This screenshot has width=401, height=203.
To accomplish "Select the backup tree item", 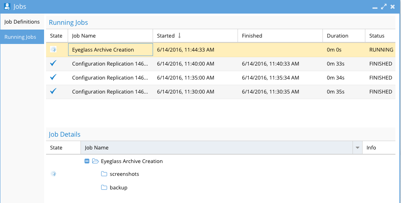I will pyautogui.click(x=119, y=187).
